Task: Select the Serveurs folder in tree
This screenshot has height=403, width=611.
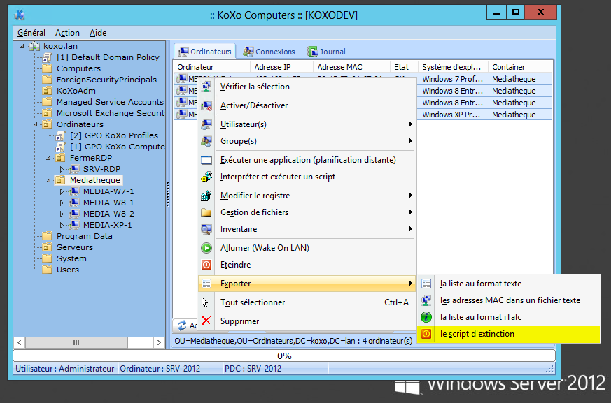Action: point(74,247)
